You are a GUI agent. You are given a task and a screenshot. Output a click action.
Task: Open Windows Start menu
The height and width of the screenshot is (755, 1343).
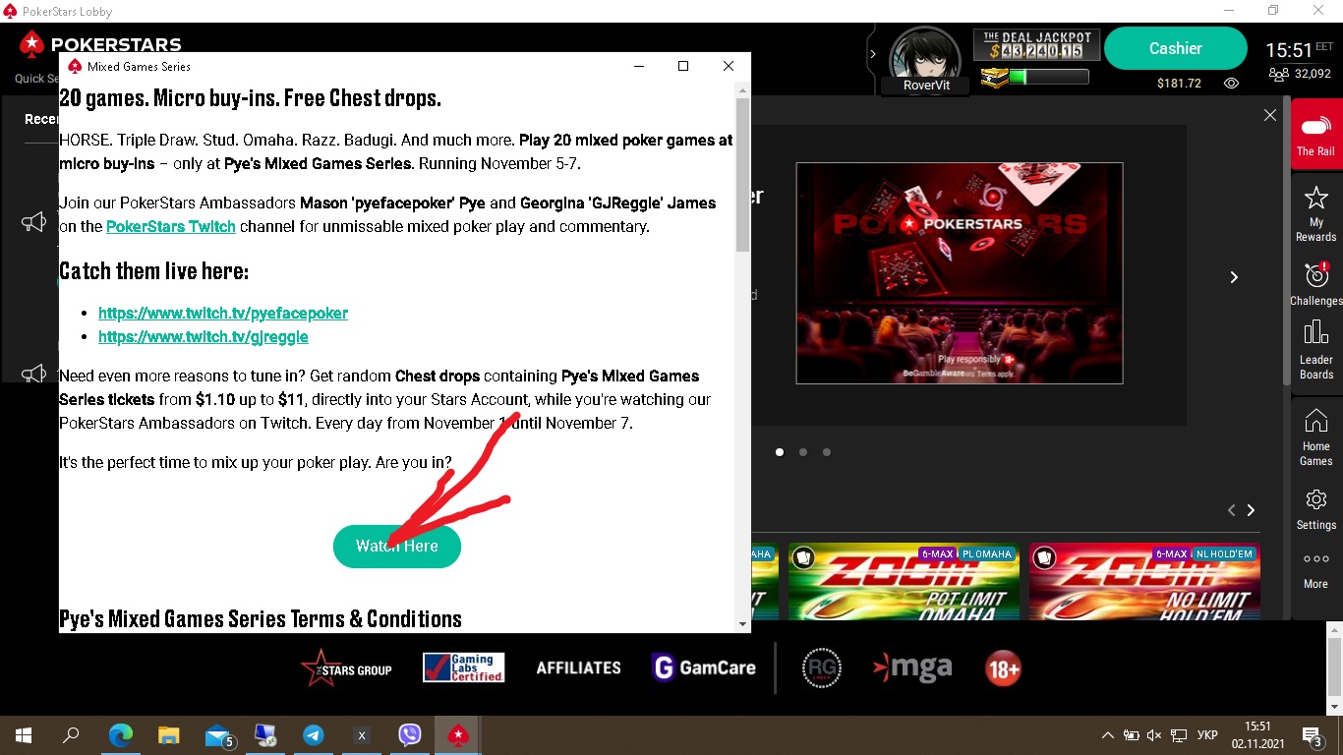click(x=24, y=735)
